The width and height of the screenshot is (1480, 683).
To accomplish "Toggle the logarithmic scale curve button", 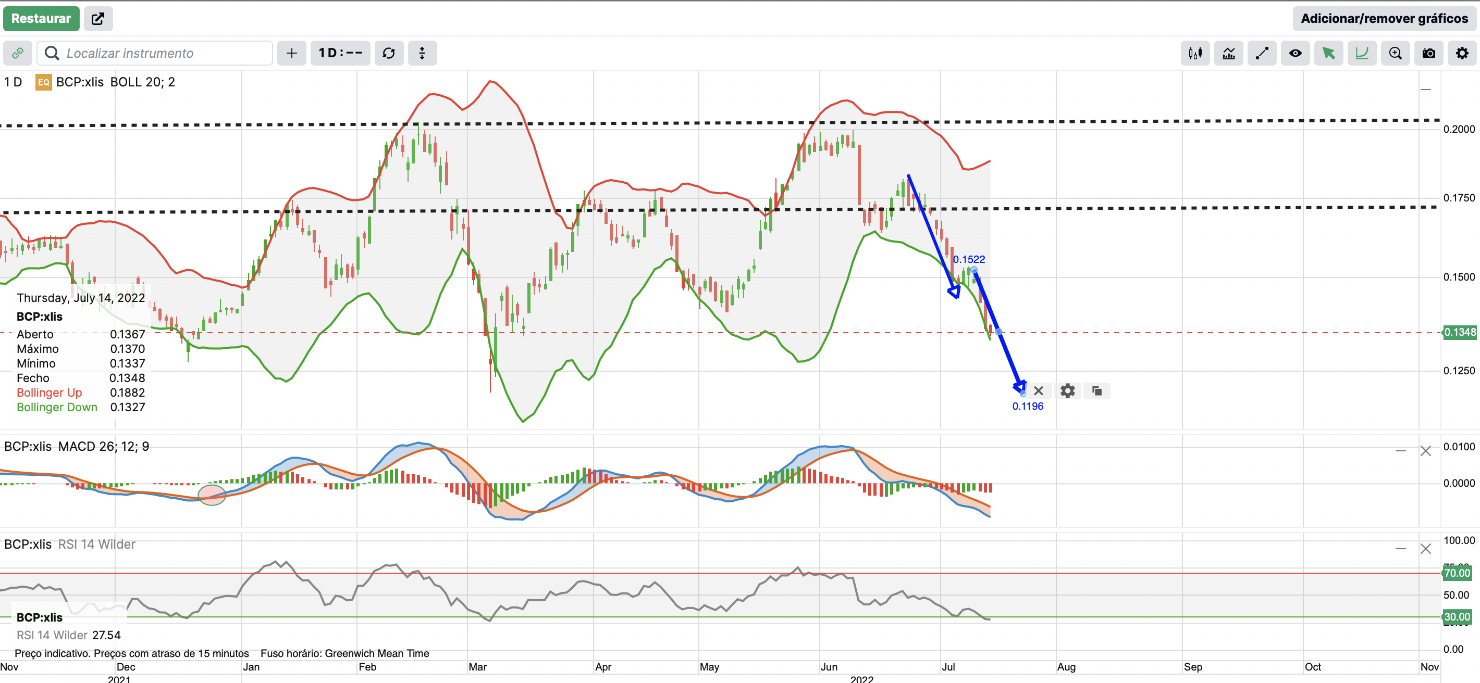I will coord(1362,54).
